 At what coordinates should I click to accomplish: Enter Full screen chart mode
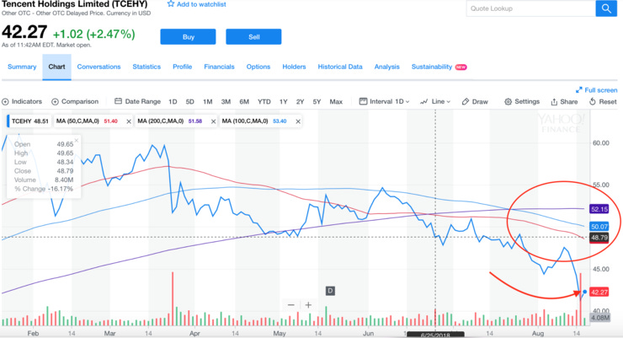[x=596, y=90]
